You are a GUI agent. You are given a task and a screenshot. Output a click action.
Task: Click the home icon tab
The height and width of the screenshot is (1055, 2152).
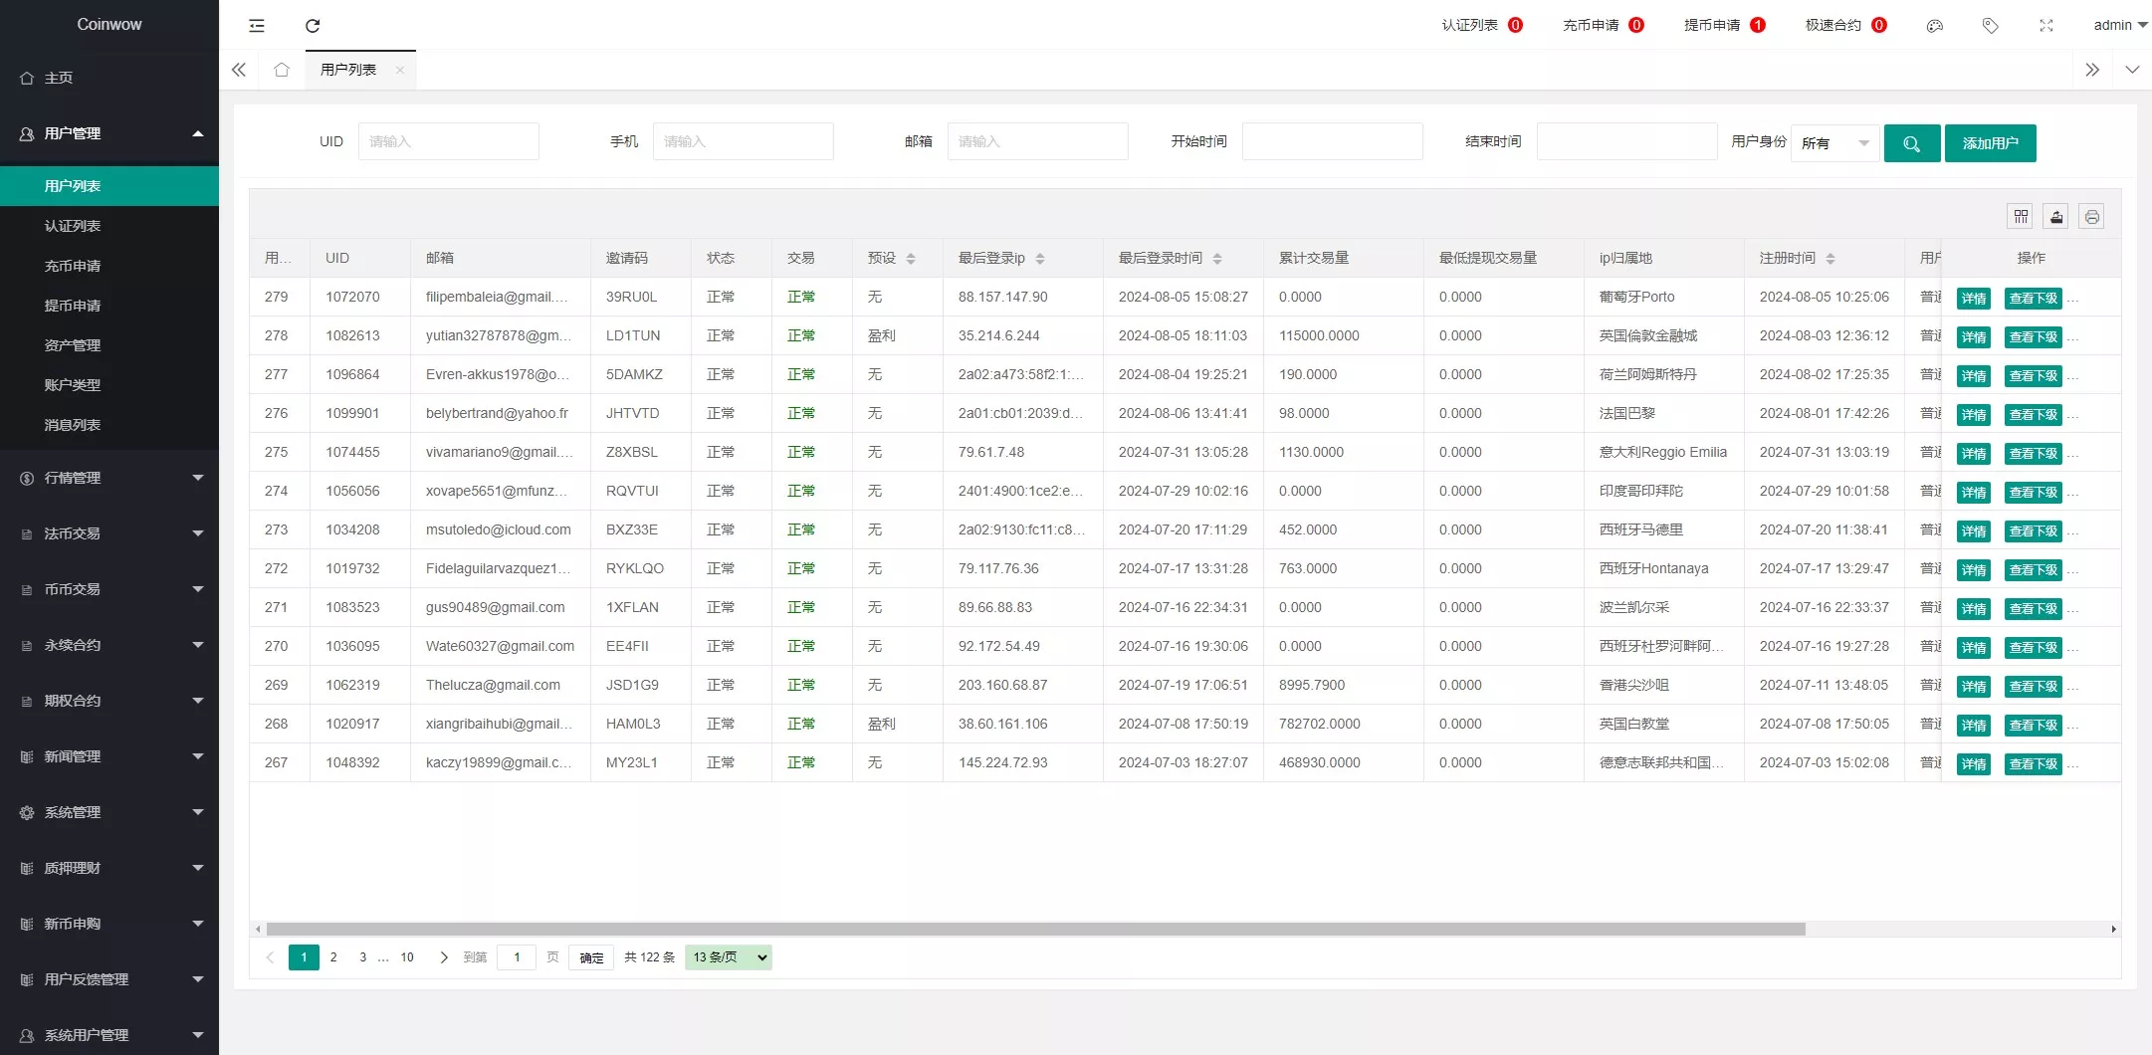pyautogui.click(x=282, y=70)
